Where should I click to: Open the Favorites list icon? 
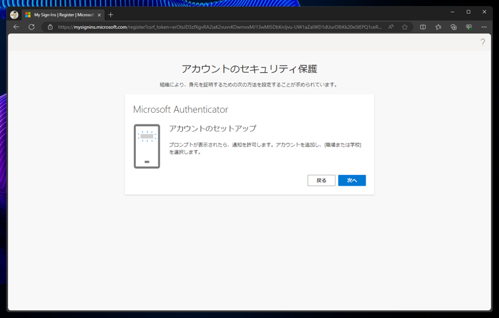[x=438, y=27]
